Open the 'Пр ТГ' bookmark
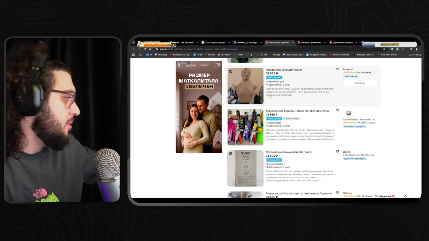Viewport: 429px width, 241px height. pyautogui.click(x=250, y=55)
